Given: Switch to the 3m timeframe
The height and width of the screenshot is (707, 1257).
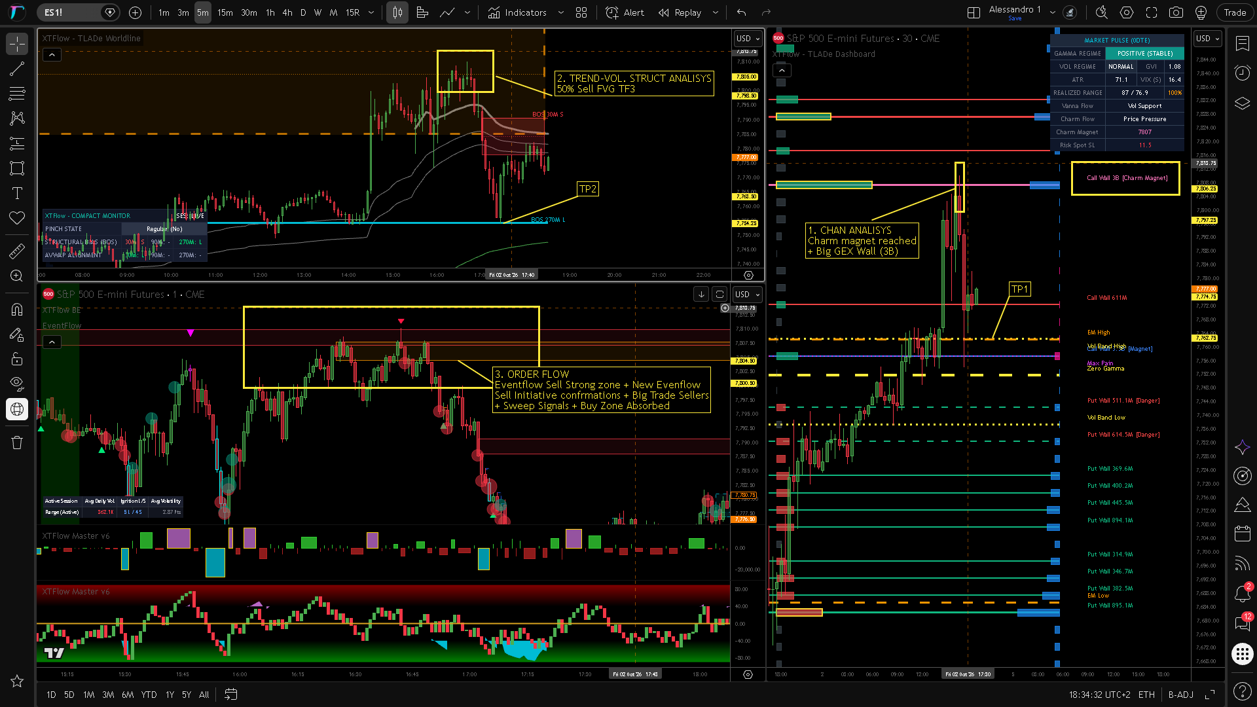Looking at the screenshot, I should 183,12.
